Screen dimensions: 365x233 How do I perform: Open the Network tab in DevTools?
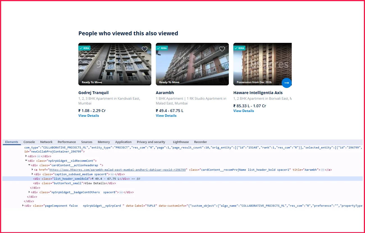point(46,142)
